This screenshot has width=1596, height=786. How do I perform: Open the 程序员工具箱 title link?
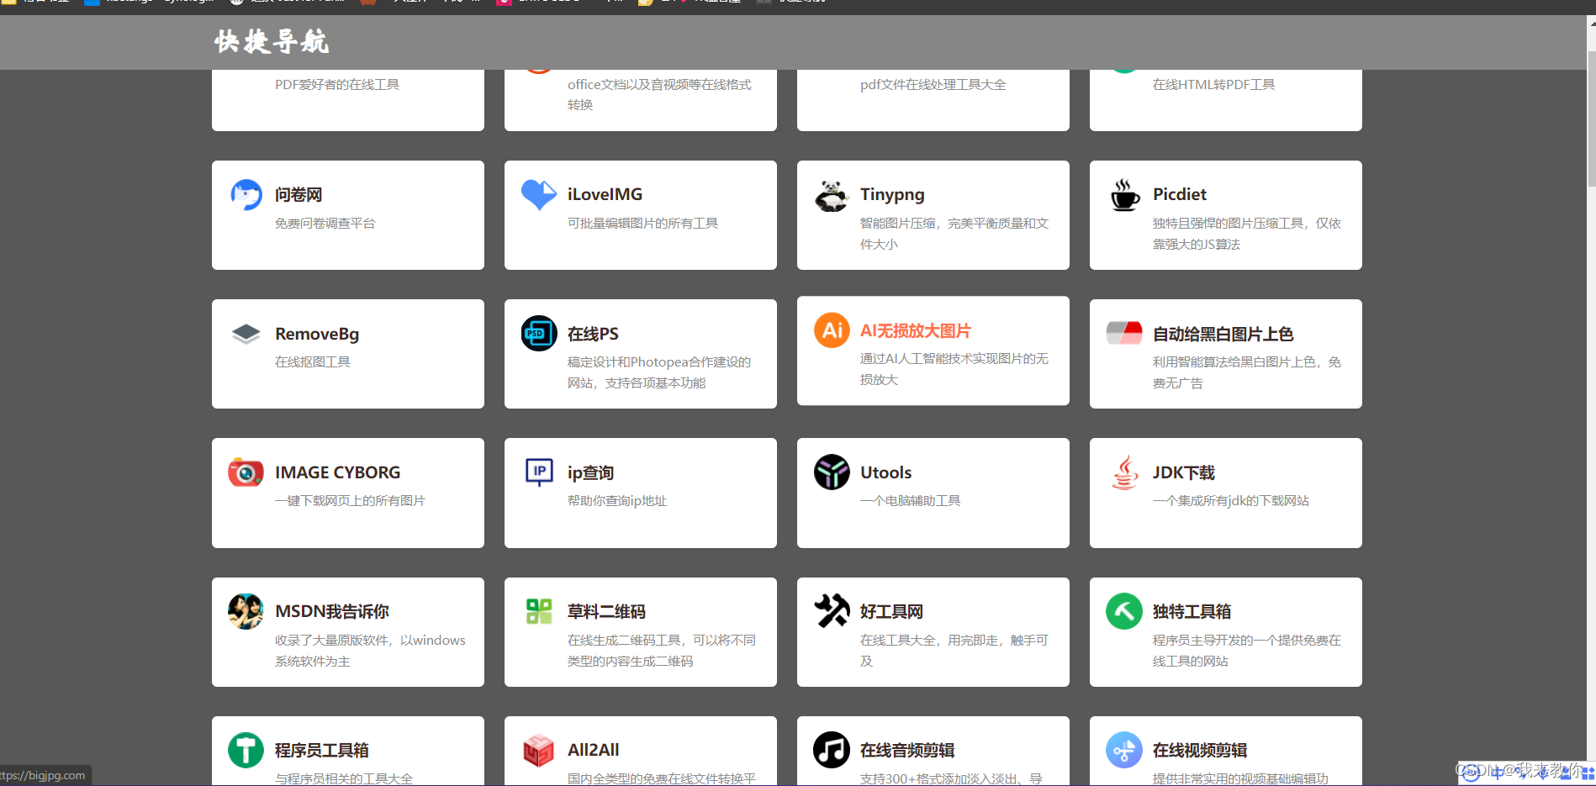[322, 750]
